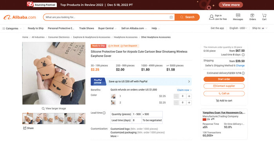Click the Sign in user icon
The image size is (274, 141).
pyautogui.click(x=211, y=17)
